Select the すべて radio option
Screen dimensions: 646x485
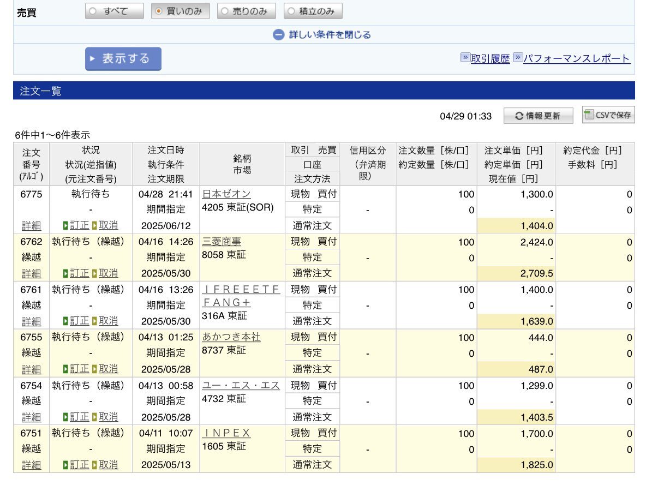115,11
